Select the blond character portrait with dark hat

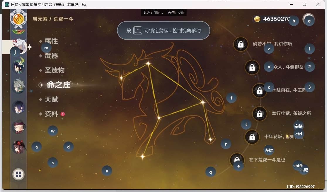click(18, 127)
